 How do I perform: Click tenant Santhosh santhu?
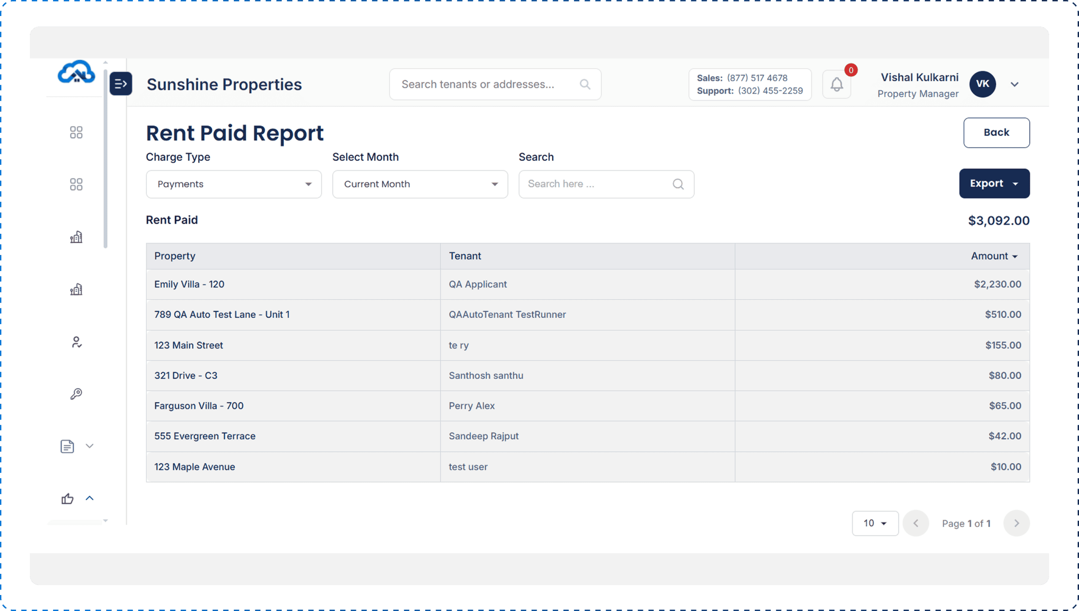486,375
